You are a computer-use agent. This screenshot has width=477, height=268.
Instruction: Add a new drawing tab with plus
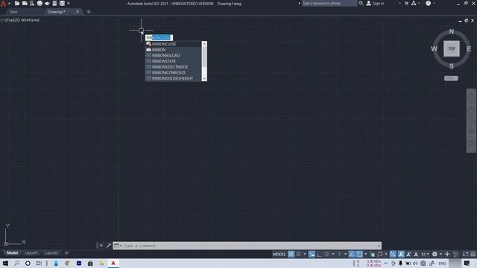coord(89,12)
